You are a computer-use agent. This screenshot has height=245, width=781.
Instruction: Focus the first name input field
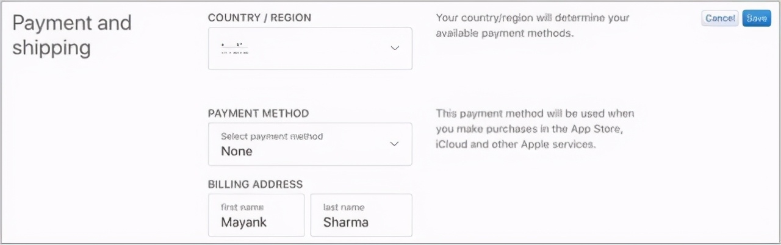[x=256, y=215]
